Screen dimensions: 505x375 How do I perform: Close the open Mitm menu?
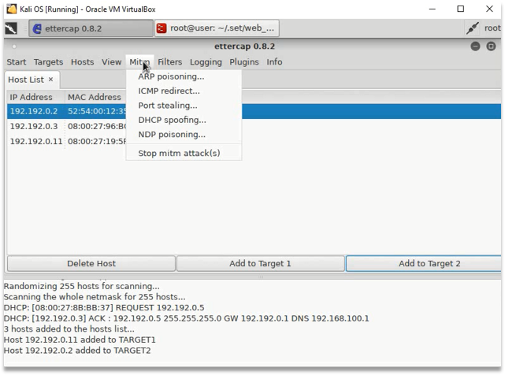click(139, 62)
